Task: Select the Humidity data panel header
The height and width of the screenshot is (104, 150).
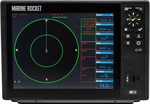Action: tap(105, 72)
